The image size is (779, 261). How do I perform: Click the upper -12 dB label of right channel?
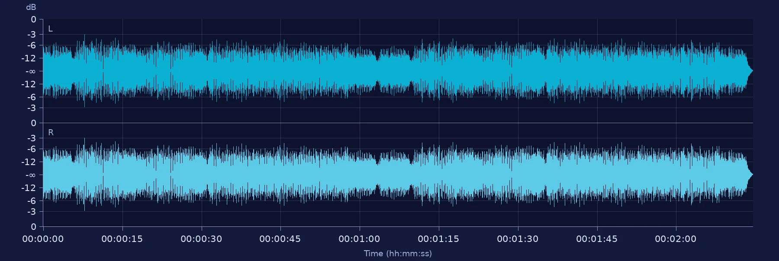[29, 162]
